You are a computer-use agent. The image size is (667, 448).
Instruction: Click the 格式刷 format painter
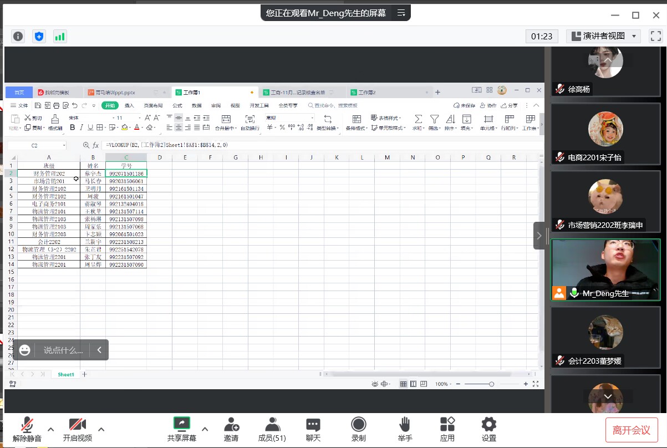pyautogui.click(x=55, y=123)
